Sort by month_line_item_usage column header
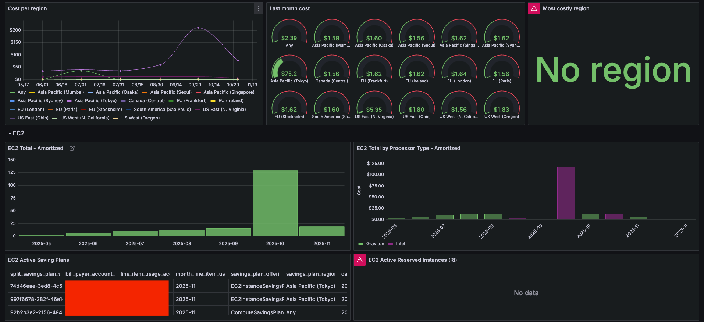 point(200,274)
